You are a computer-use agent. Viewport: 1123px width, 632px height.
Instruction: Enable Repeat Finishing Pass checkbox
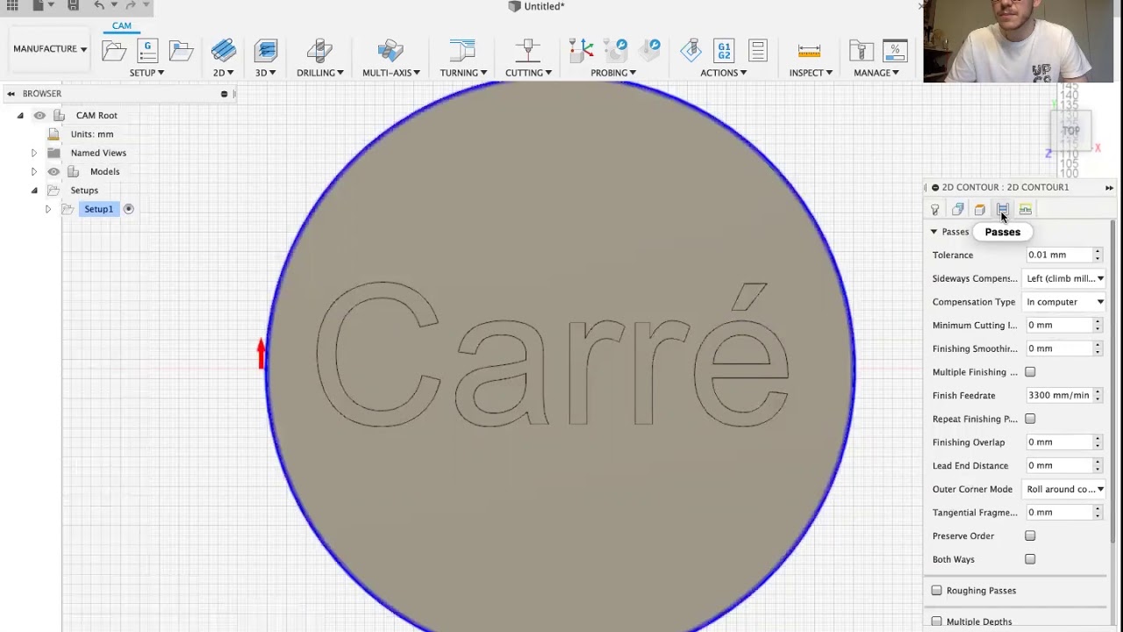tap(1030, 419)
